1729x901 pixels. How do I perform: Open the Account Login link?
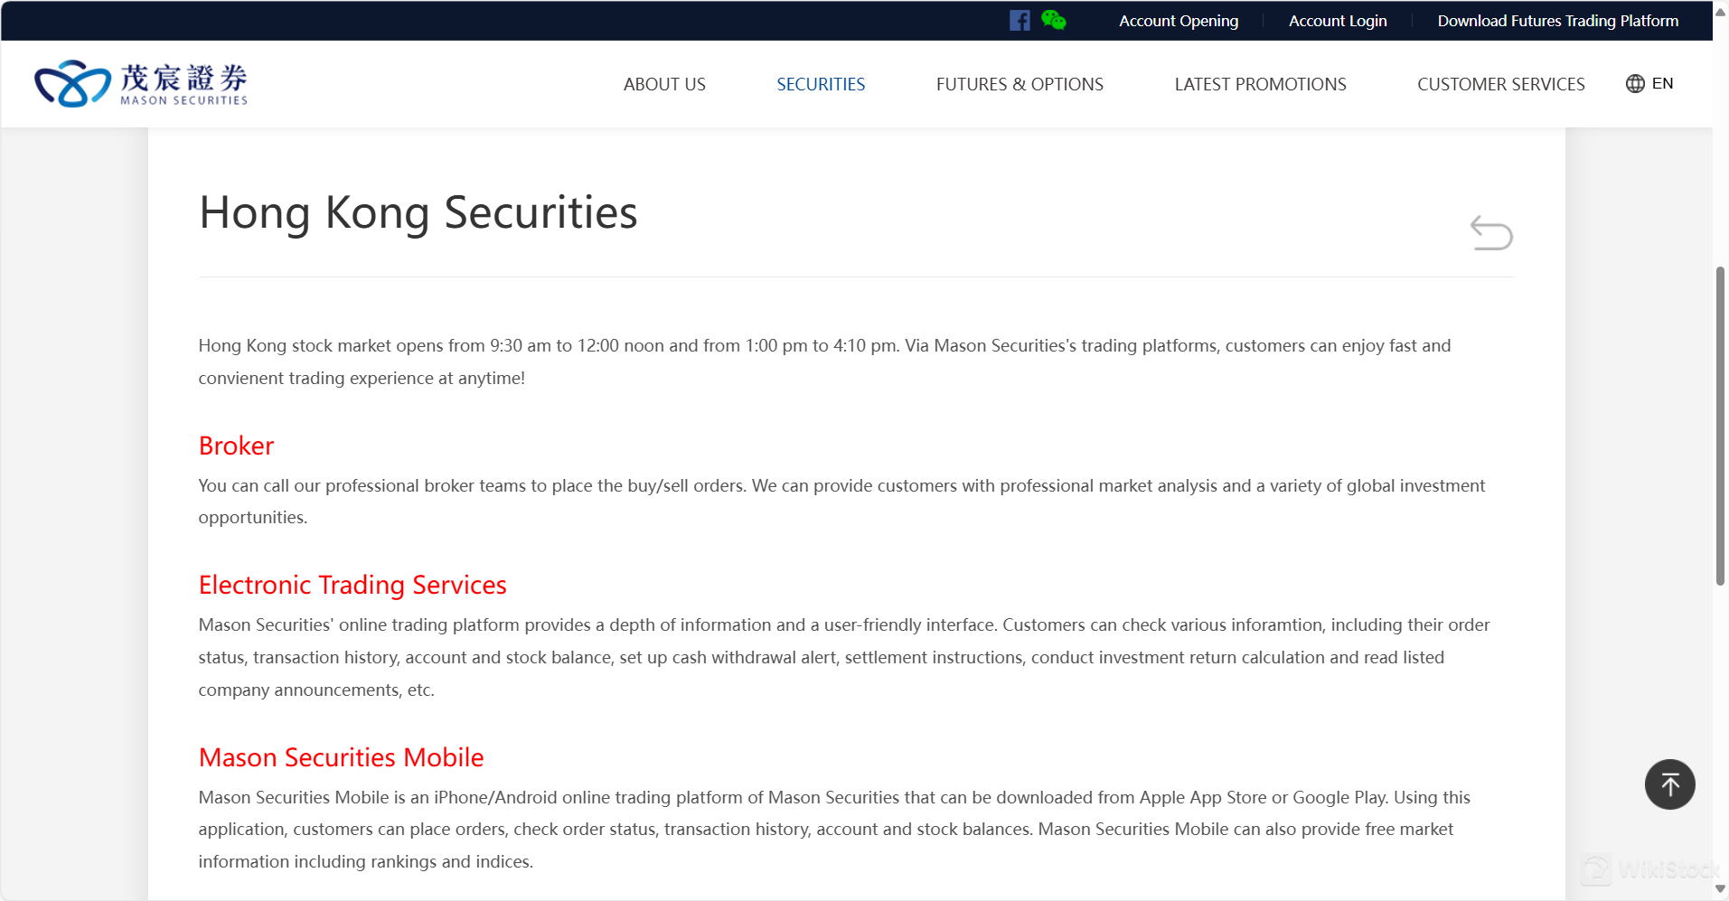(x=1338, y=21)
